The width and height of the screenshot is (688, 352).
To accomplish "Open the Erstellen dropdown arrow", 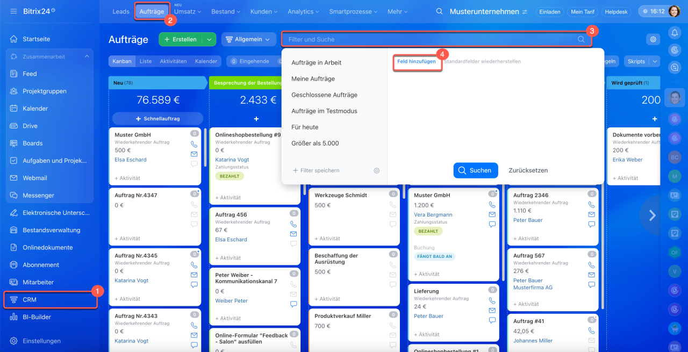I will [x=209, y=39].
